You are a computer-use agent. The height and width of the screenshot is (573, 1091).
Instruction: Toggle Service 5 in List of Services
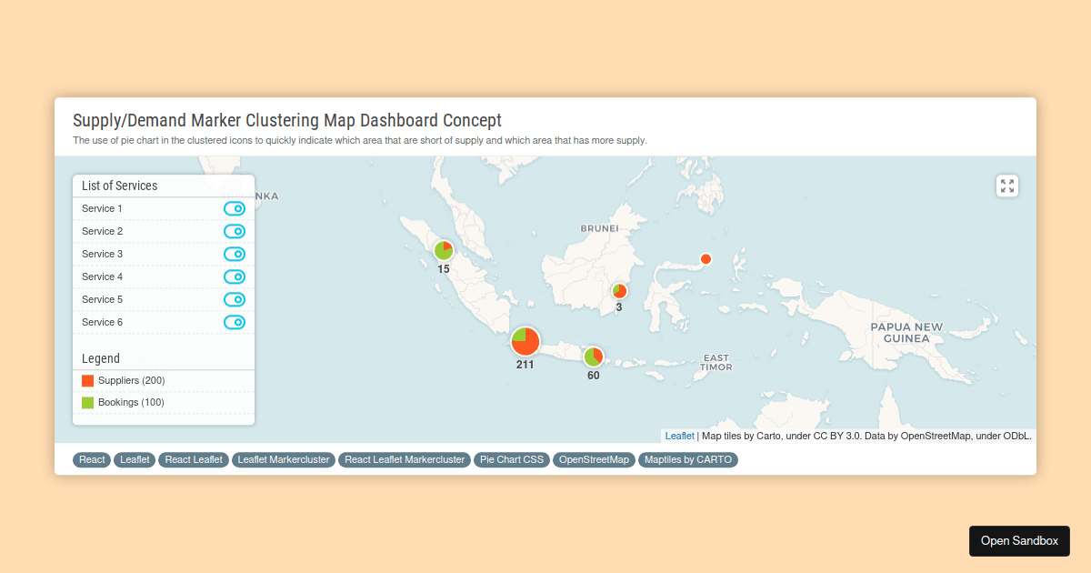tap(235, 299)
